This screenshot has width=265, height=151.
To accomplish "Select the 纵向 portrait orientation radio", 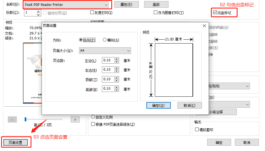I will click(81, 40).
